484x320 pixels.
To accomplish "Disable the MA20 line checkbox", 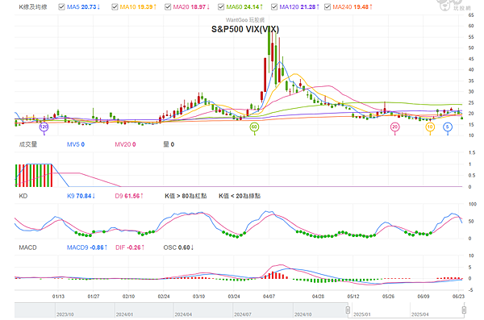I will [168, 6].
